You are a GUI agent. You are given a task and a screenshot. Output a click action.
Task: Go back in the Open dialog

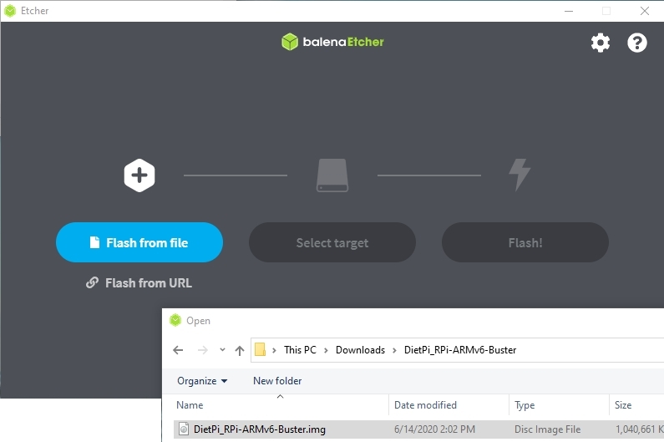tap(178, 350)
